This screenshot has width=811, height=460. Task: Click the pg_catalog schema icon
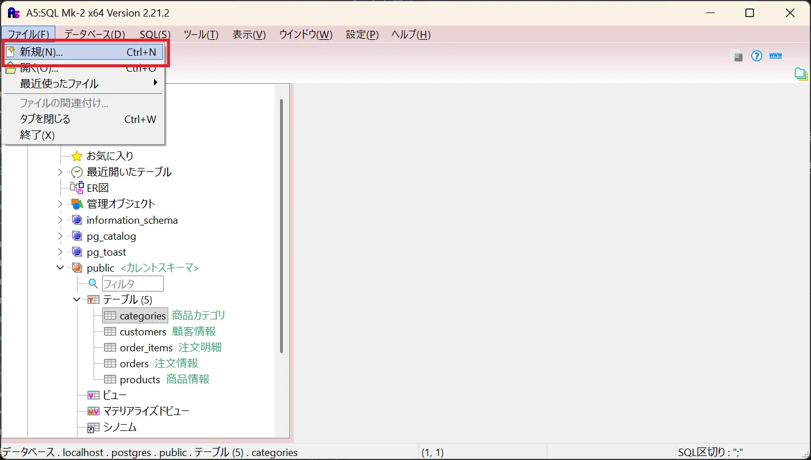tap(77, 236)
